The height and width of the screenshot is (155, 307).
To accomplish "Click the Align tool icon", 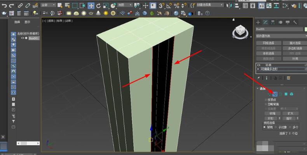I will 237,6.
